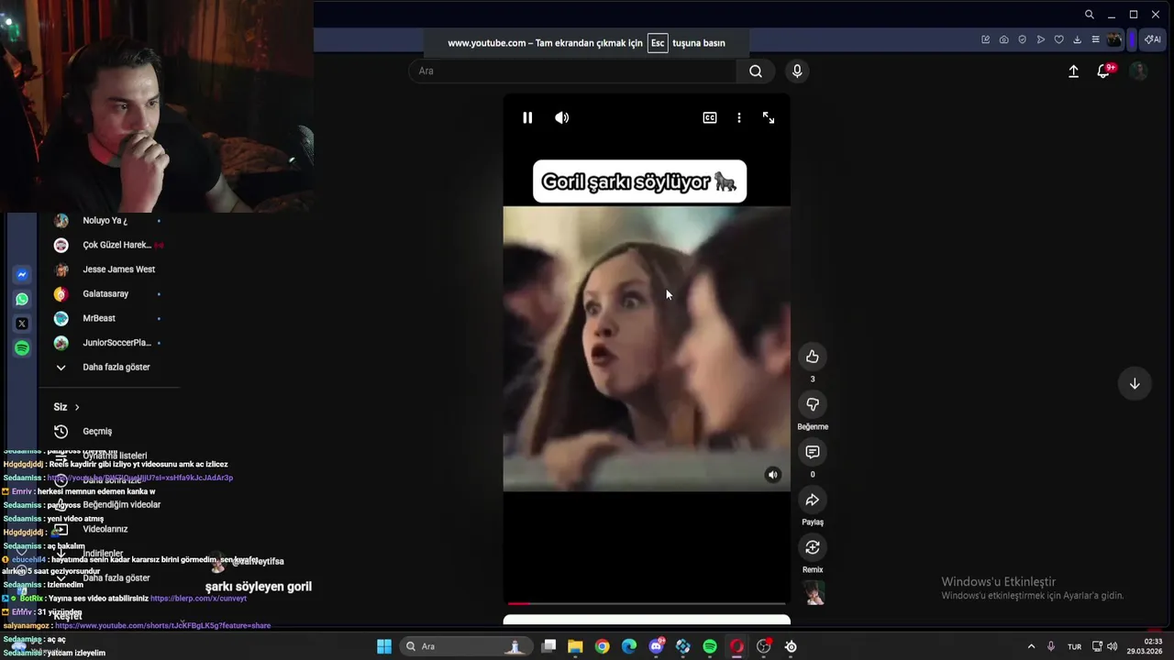The width and height of the screenshot is (1174, 660).
Task: Open Task View on the taskbar
Action: tap(548, 646)
